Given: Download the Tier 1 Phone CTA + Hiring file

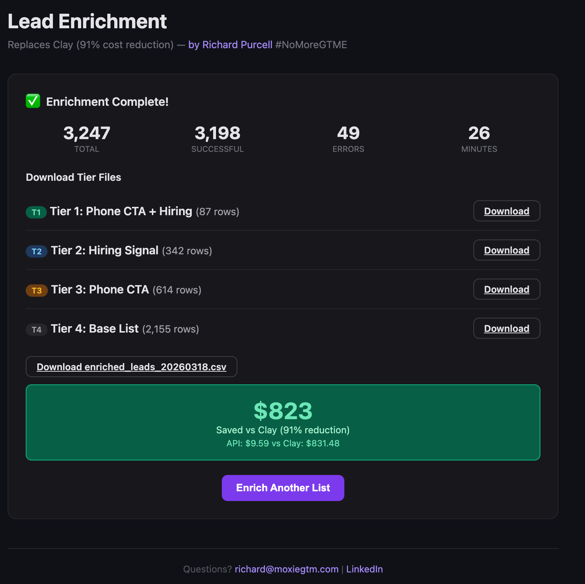Looking at the screenshot, I should point(507,211).
